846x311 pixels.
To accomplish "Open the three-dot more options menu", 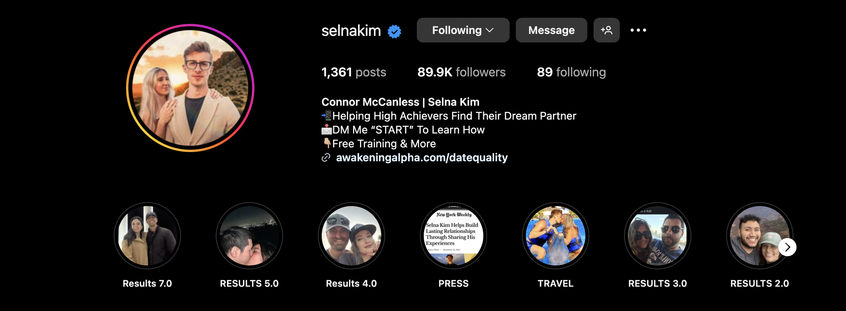I will click(x=638, y=30).
